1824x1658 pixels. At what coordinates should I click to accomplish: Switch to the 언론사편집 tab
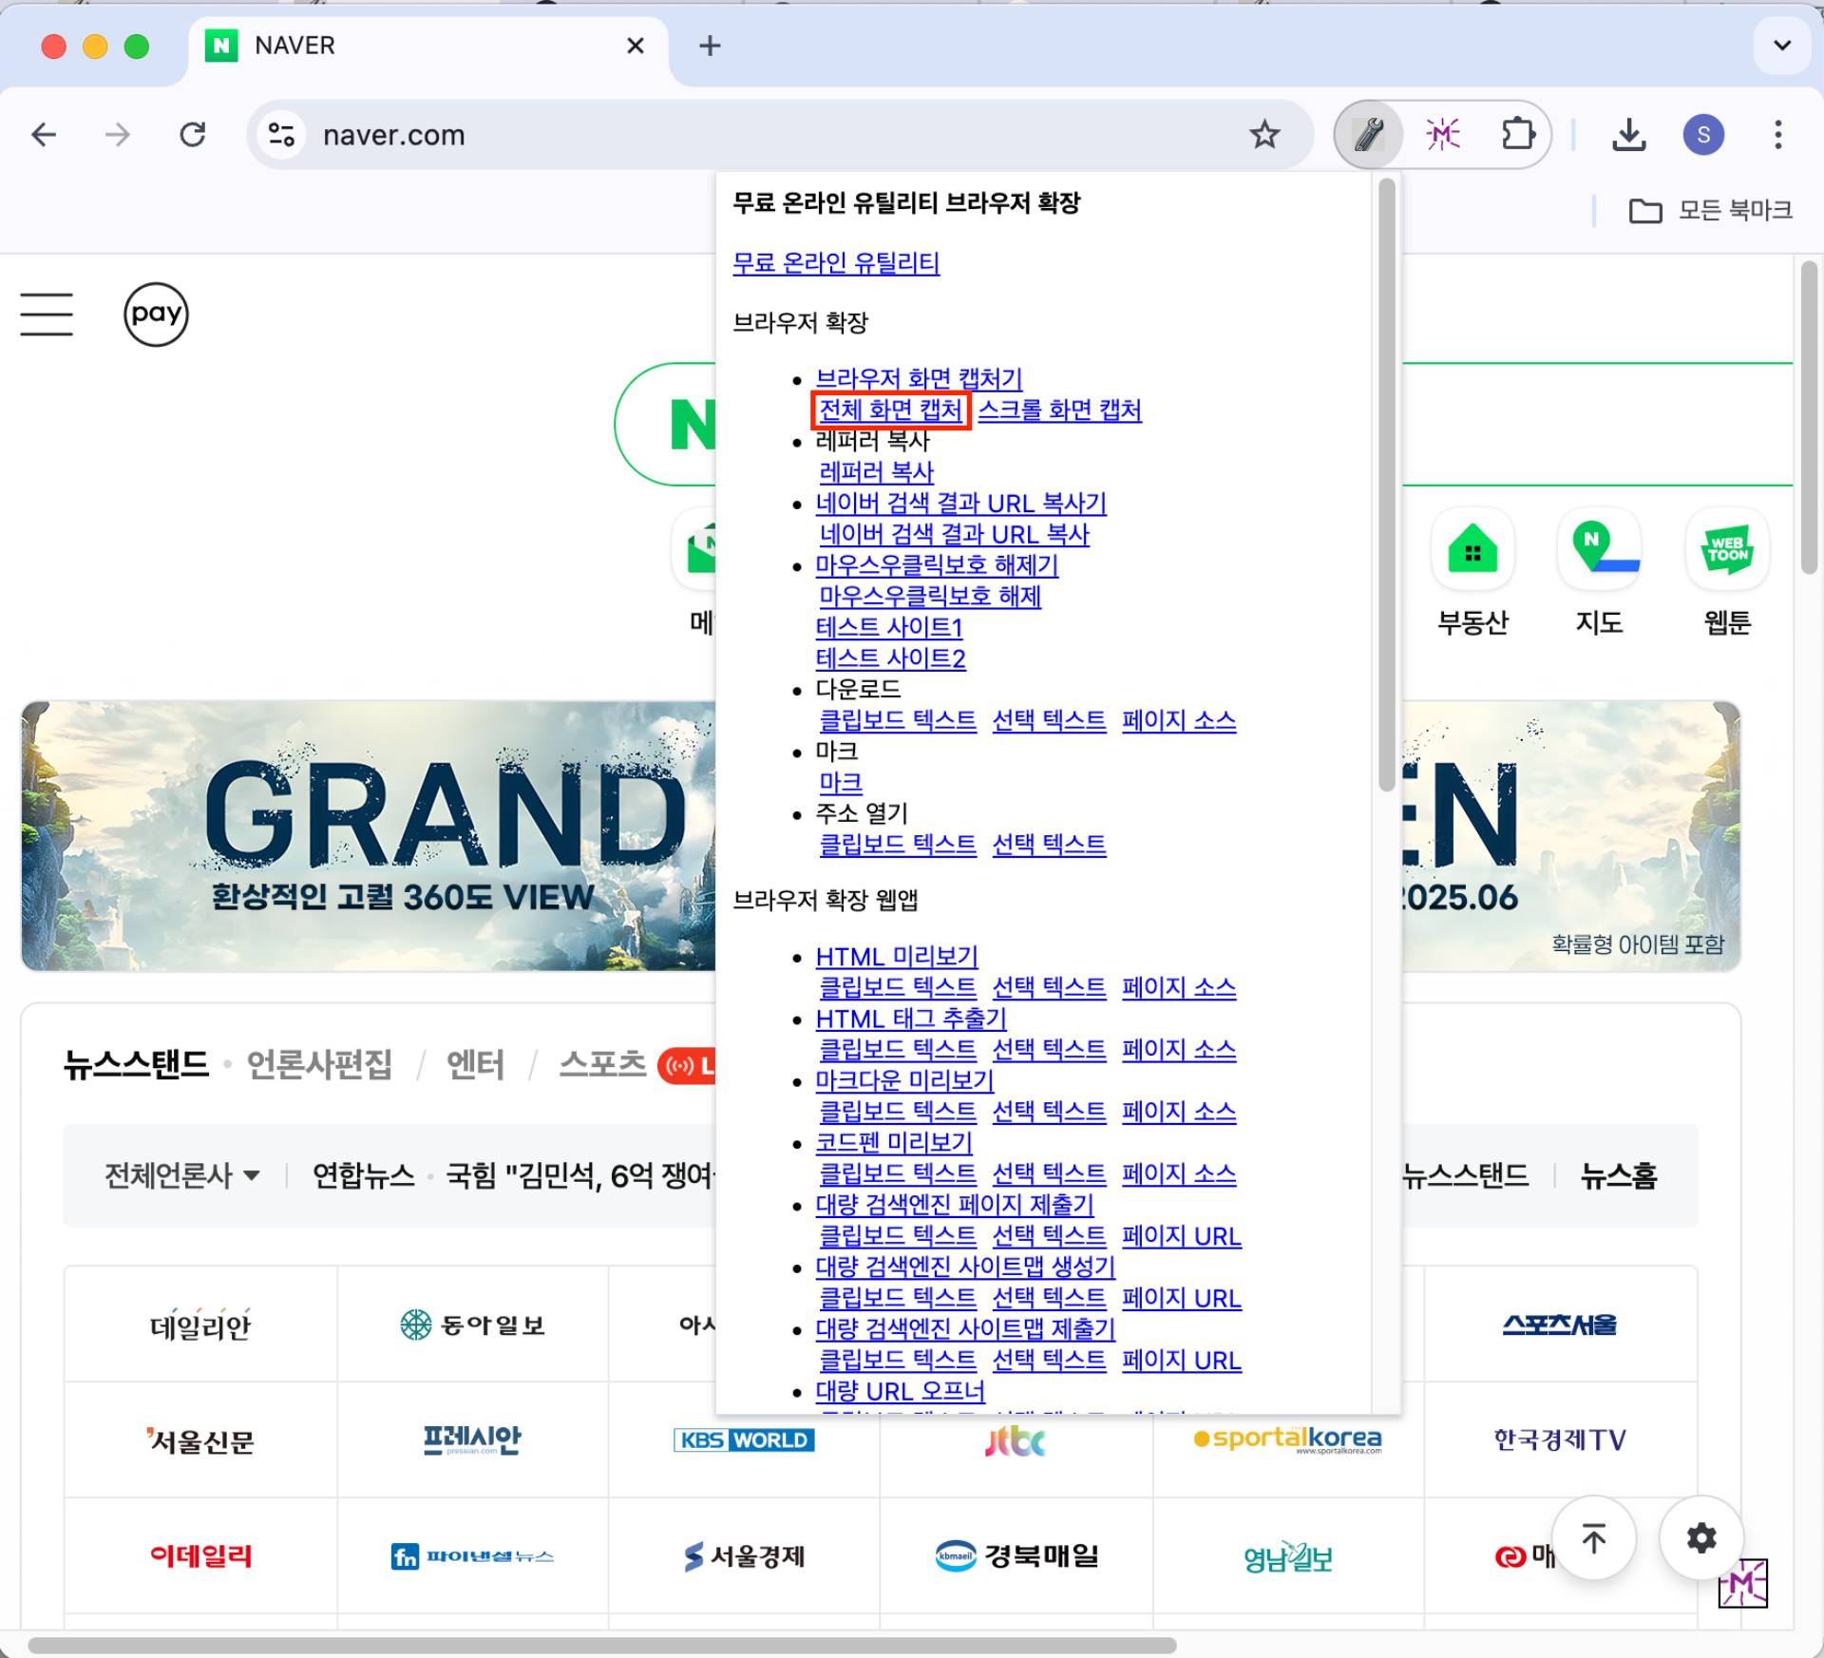pyautogui.click(x=319, y=1064)
